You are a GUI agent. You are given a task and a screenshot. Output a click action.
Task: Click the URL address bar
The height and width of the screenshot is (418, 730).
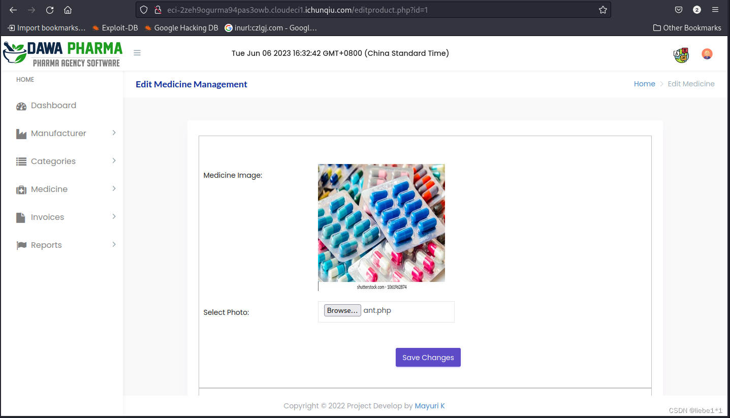373,10
